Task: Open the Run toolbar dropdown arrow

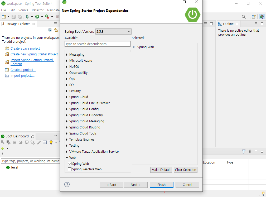Action: coord(42,17)
